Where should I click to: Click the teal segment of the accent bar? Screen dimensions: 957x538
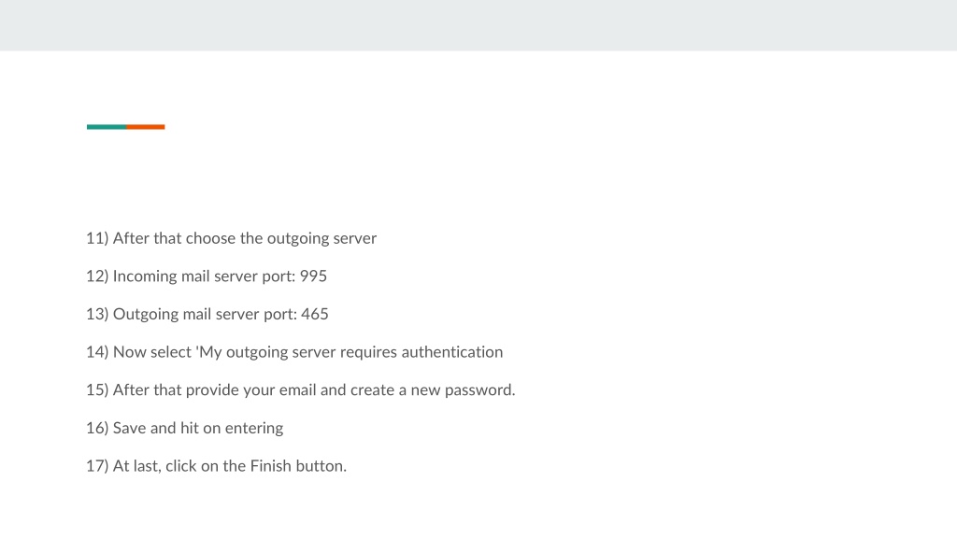pyautogui.click(x=107, y=127)
